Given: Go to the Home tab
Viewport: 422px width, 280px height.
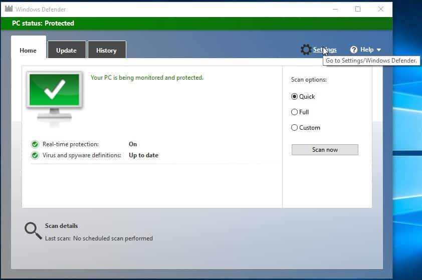Looking at the screenshot, I should point(28,51).
